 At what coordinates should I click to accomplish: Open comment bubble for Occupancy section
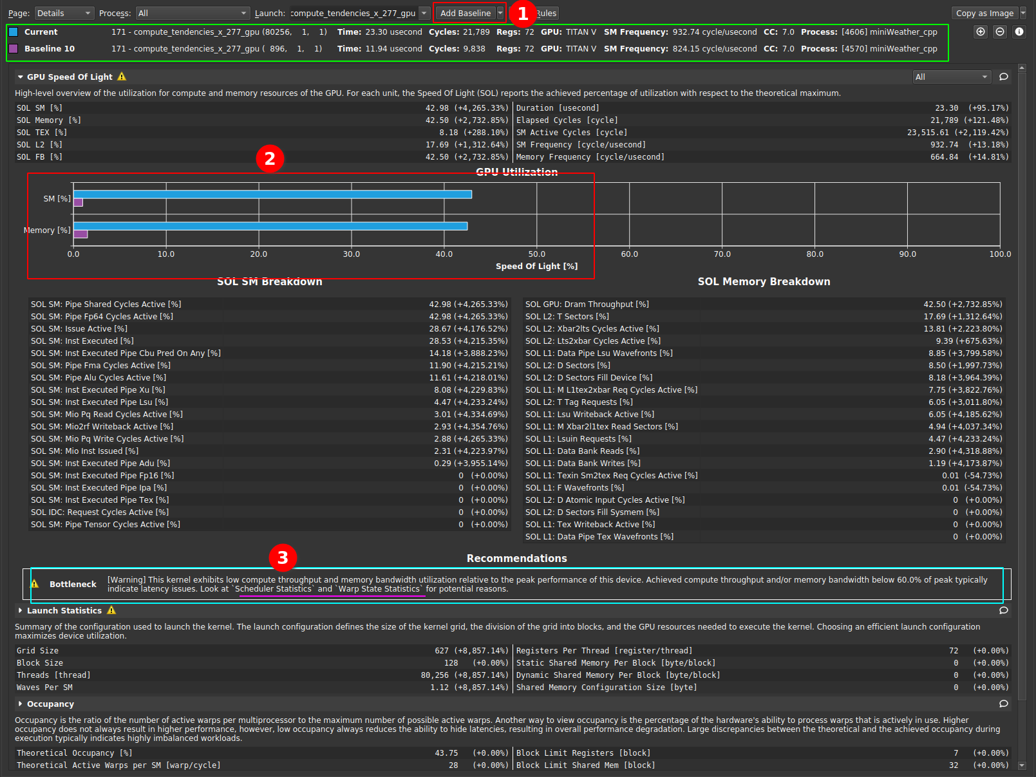pyautogui.click(x=1003, y=704)
